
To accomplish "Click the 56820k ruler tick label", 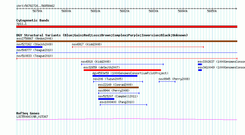I will (125, 11).
